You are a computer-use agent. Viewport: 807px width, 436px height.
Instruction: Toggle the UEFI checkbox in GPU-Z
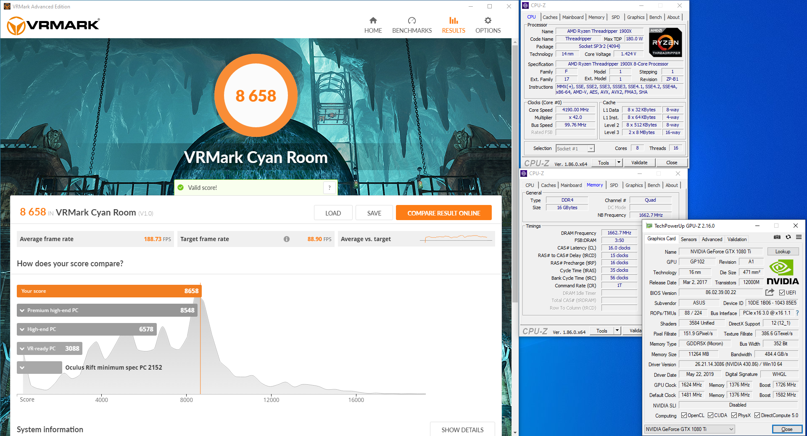[782, 293]
